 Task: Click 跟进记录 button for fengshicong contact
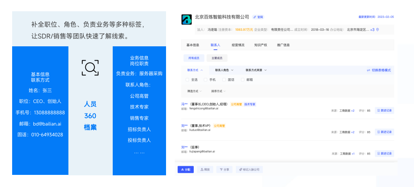tap(385, 110)
